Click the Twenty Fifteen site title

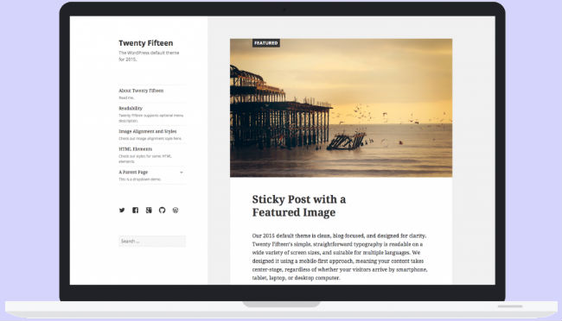146,43
